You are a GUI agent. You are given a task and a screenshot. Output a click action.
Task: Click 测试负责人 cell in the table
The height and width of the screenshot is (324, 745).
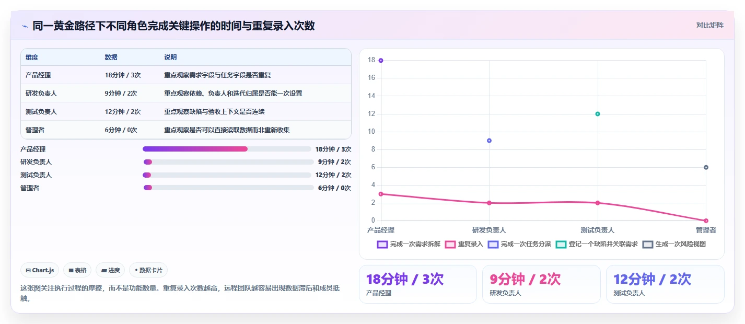(41, 112)
